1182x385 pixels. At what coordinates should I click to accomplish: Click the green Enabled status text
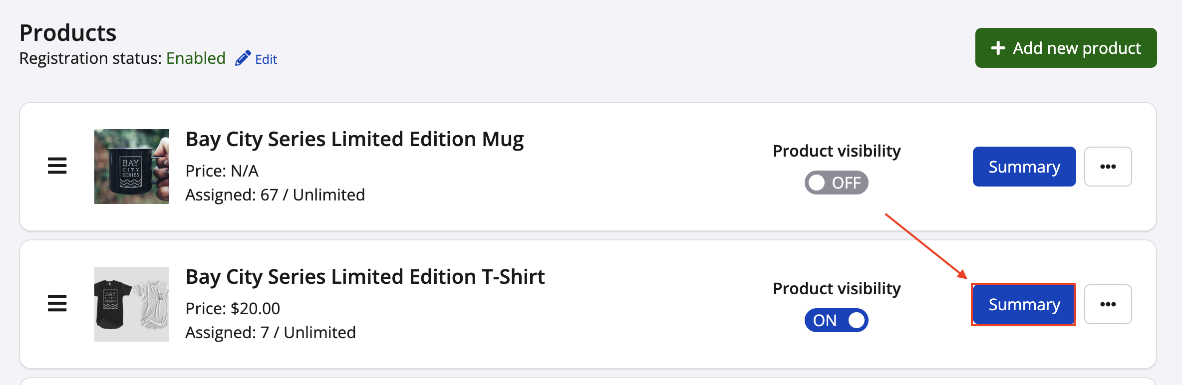point(196,58)
